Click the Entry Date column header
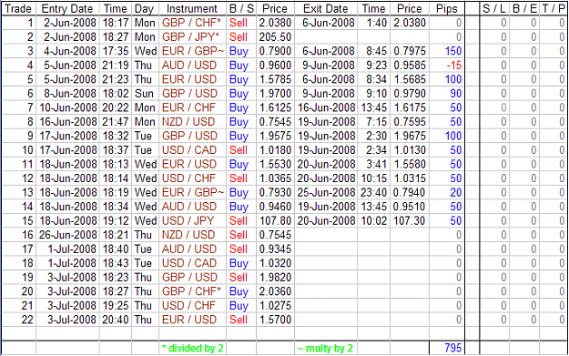Screen dimensions: 569x356 [67, 9]
